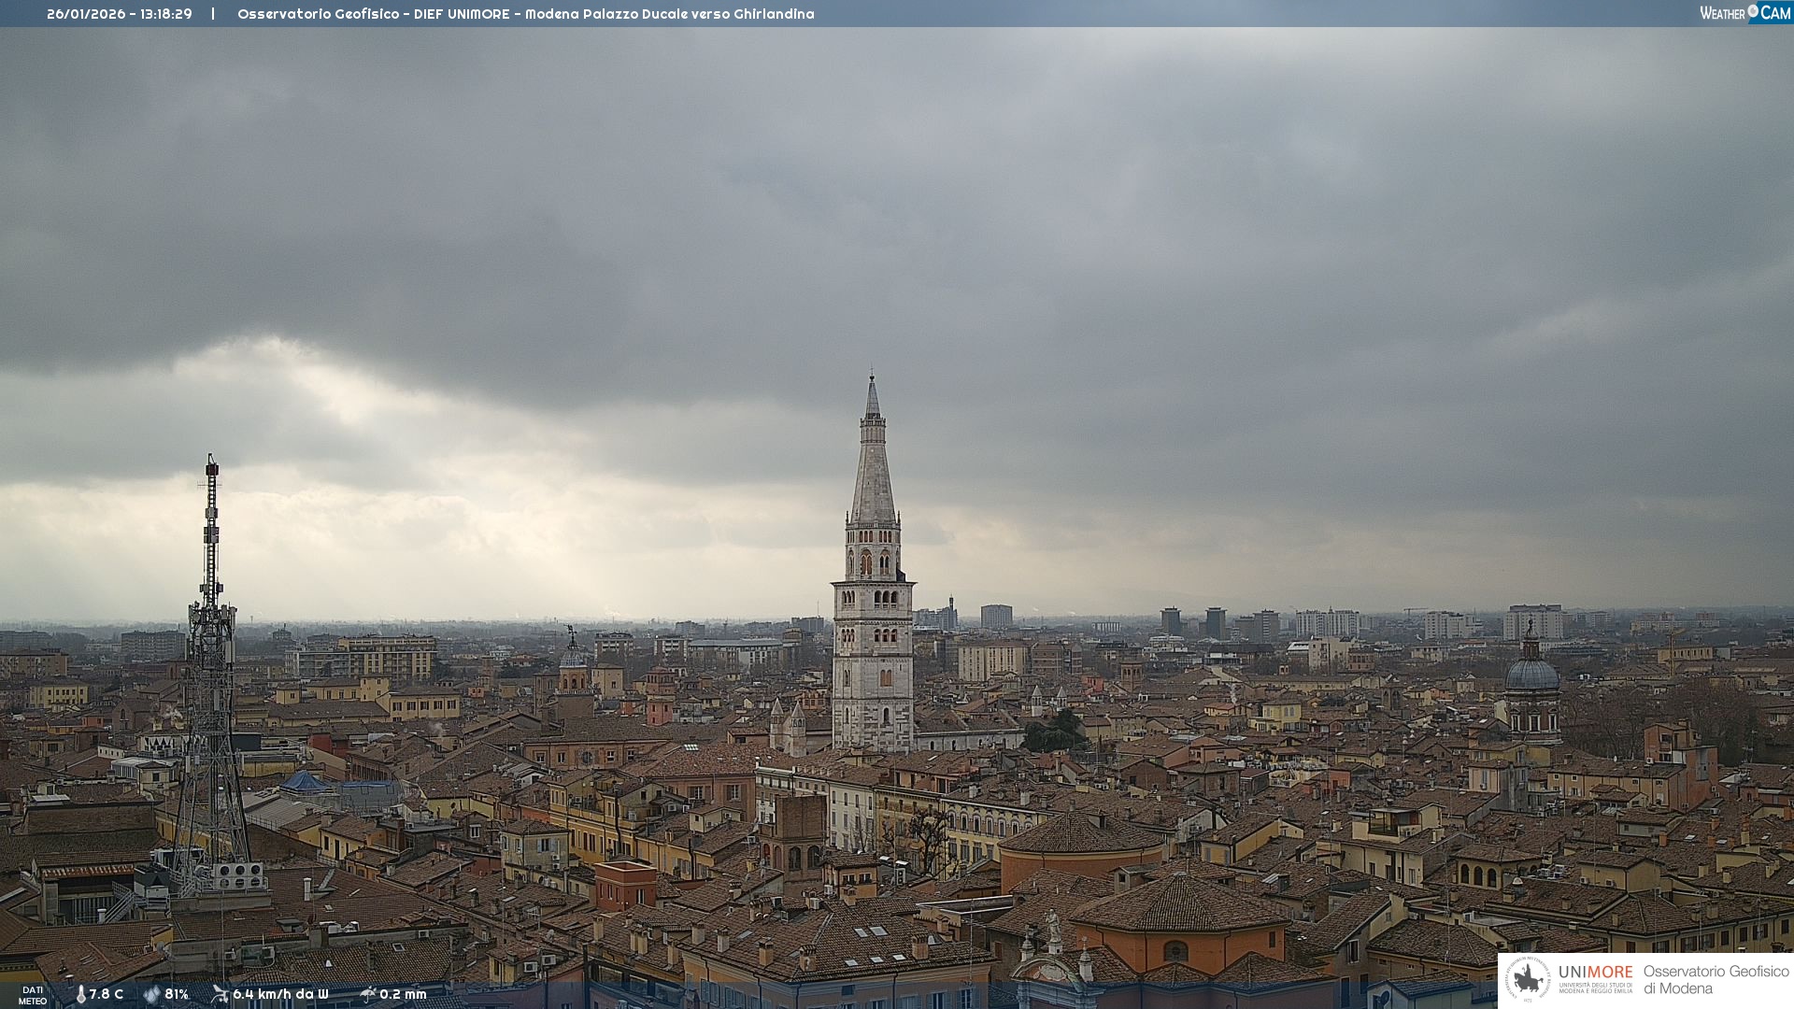Viewport: 1794px width, 1009px height.
Task: Click the UNIMORE university seal emblem
Action: pyautogui.click(x=1528, y=979)
